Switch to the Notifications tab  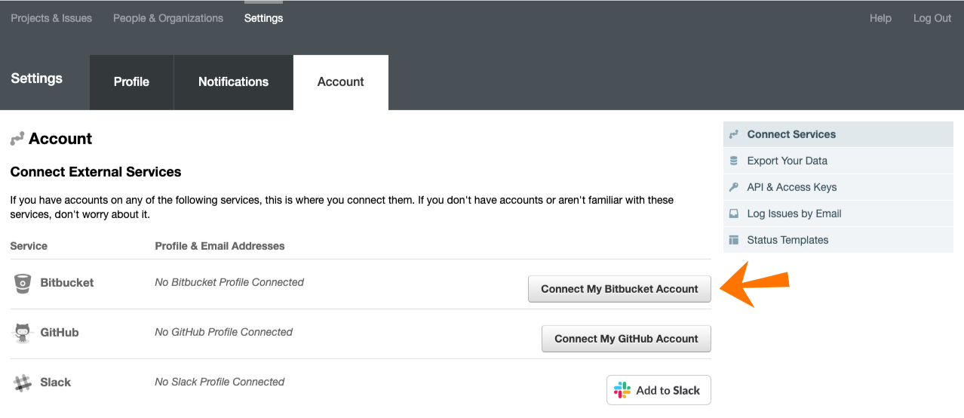(x=233, y=82)
